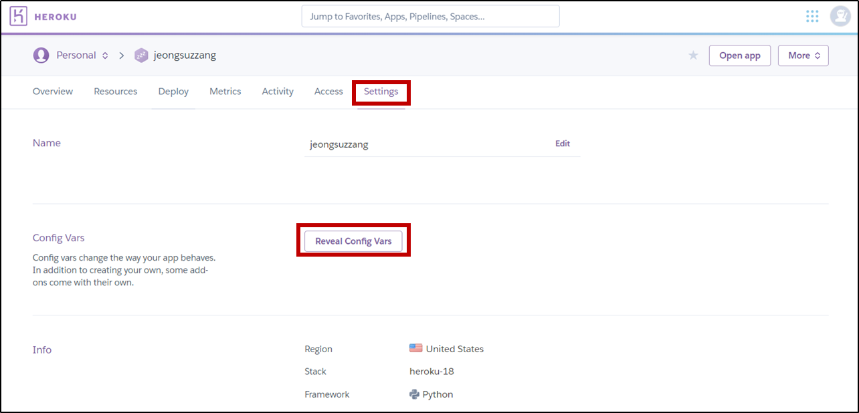Open the user account avatar menu
The image size is (859, 413).
(x=840, y=16)
